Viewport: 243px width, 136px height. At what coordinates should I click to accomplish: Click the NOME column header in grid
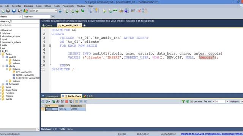click(64, 106)
